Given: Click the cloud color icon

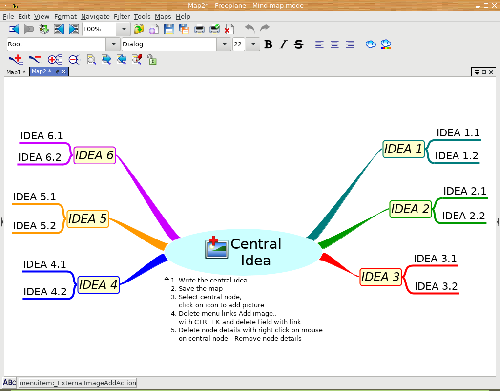Looking at the screenshot, I should [x=386, y=44].
